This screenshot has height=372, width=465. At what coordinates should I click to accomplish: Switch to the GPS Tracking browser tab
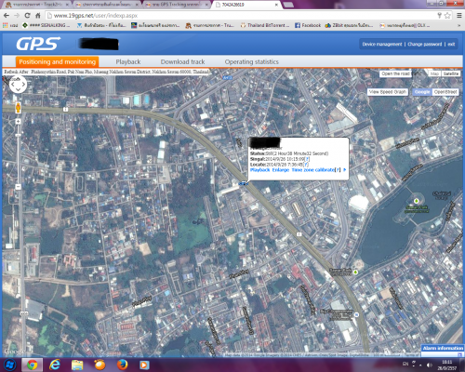point(177,5)
